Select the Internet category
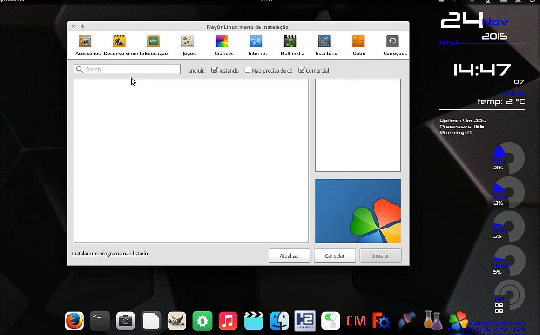The width and height of the screenshot is (540, 335). 257,46
